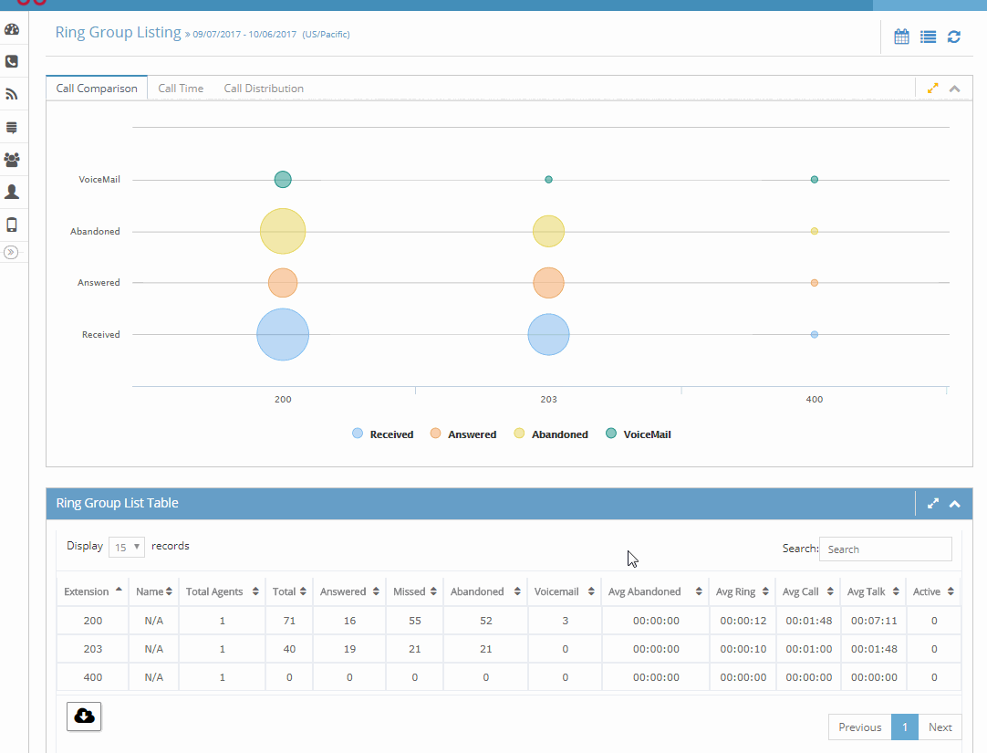This screenshot has height=753, width=987.
Task: Collapse the Ring Group List Table panel
Action: click(955, 504)
